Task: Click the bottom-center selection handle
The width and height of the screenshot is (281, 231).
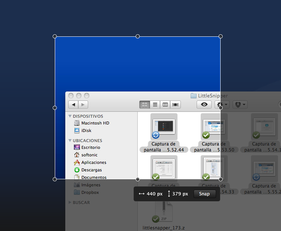Action: pyautogui.click(x=138, y=179)
